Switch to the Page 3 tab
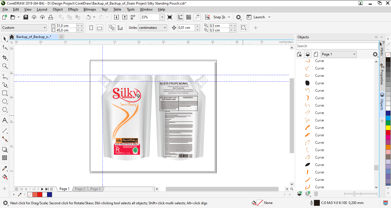Viewport: 391px width, 208px height. coord(96,189)
